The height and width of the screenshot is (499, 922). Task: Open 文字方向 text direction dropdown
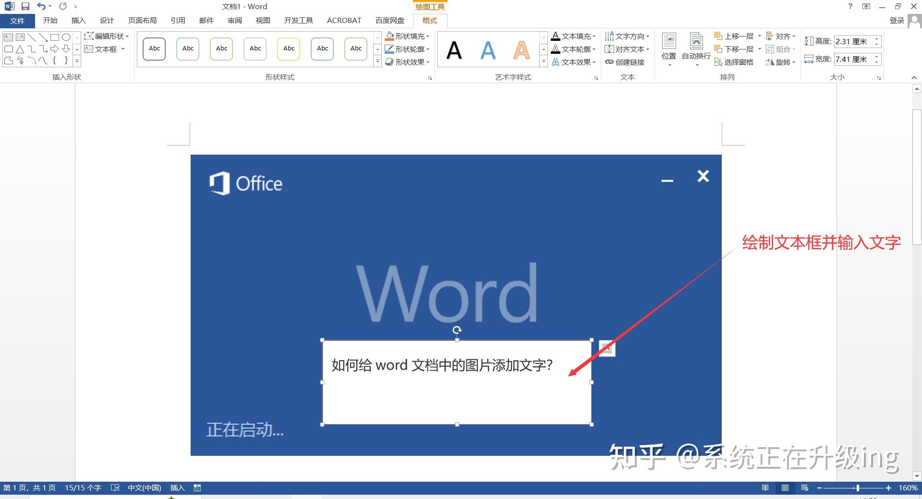pyautogui.click(x=627, y=36)
